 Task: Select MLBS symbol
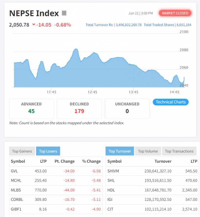(16, 190)
